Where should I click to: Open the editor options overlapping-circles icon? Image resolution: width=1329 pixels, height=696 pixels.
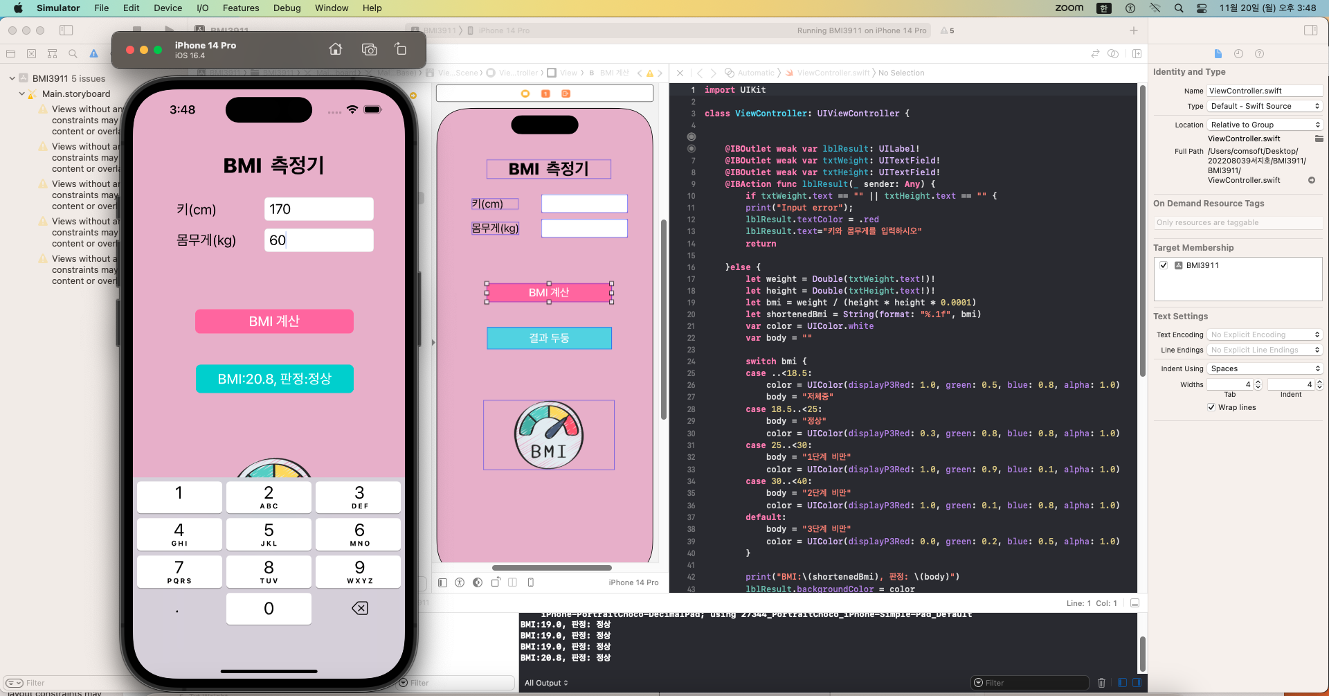pyautogui.click(x=1113, y=53)
